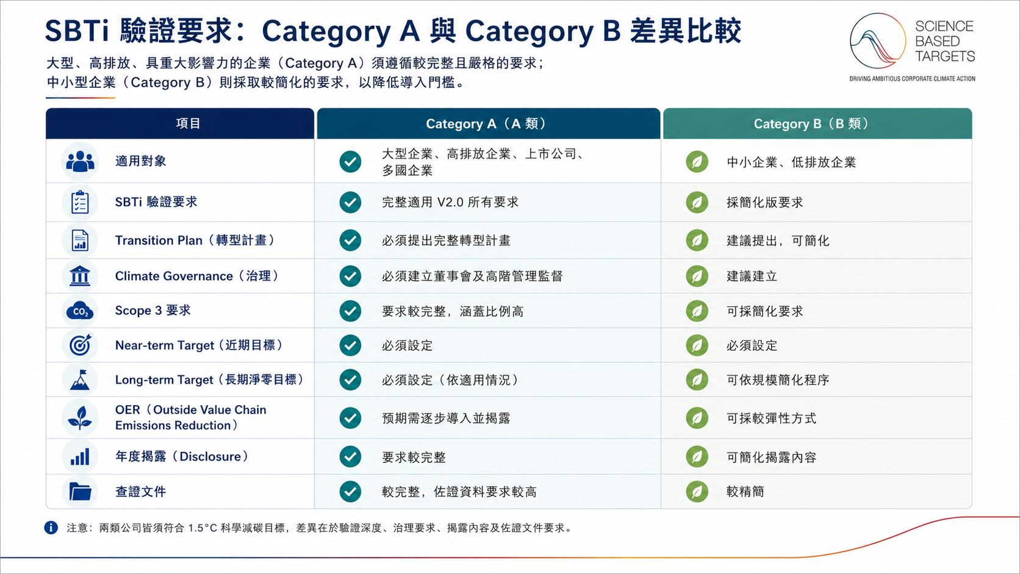Click leaf icon beside 可依規模簡化程序
This screenshot has height=574, width=1020.
pos(697,380)
